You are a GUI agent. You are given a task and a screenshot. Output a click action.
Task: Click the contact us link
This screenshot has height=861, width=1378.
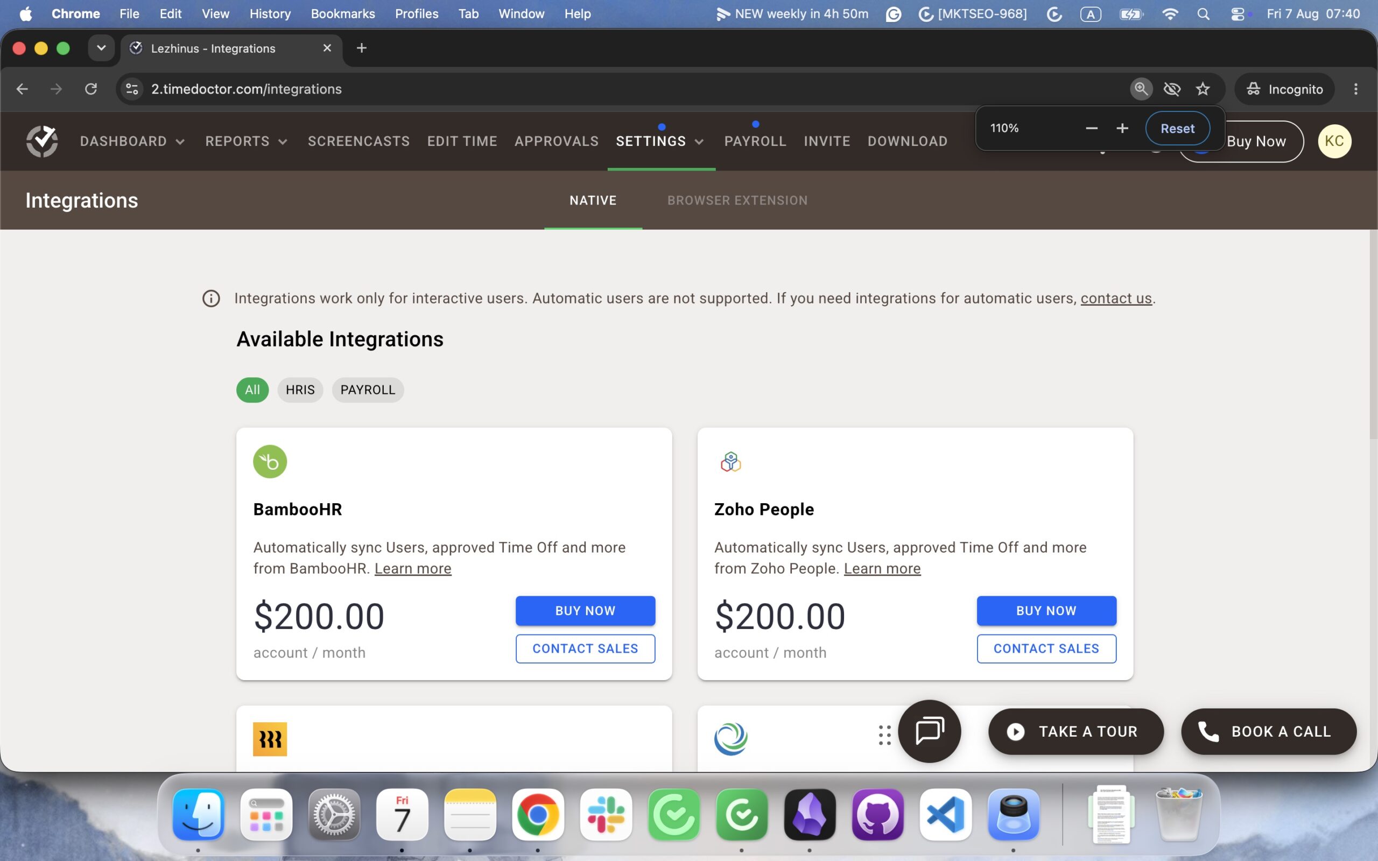[1116, 298]
